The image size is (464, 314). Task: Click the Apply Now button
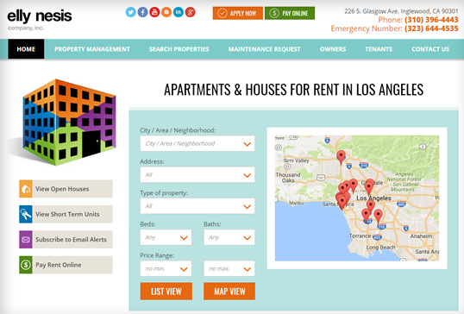pos(238,13)
